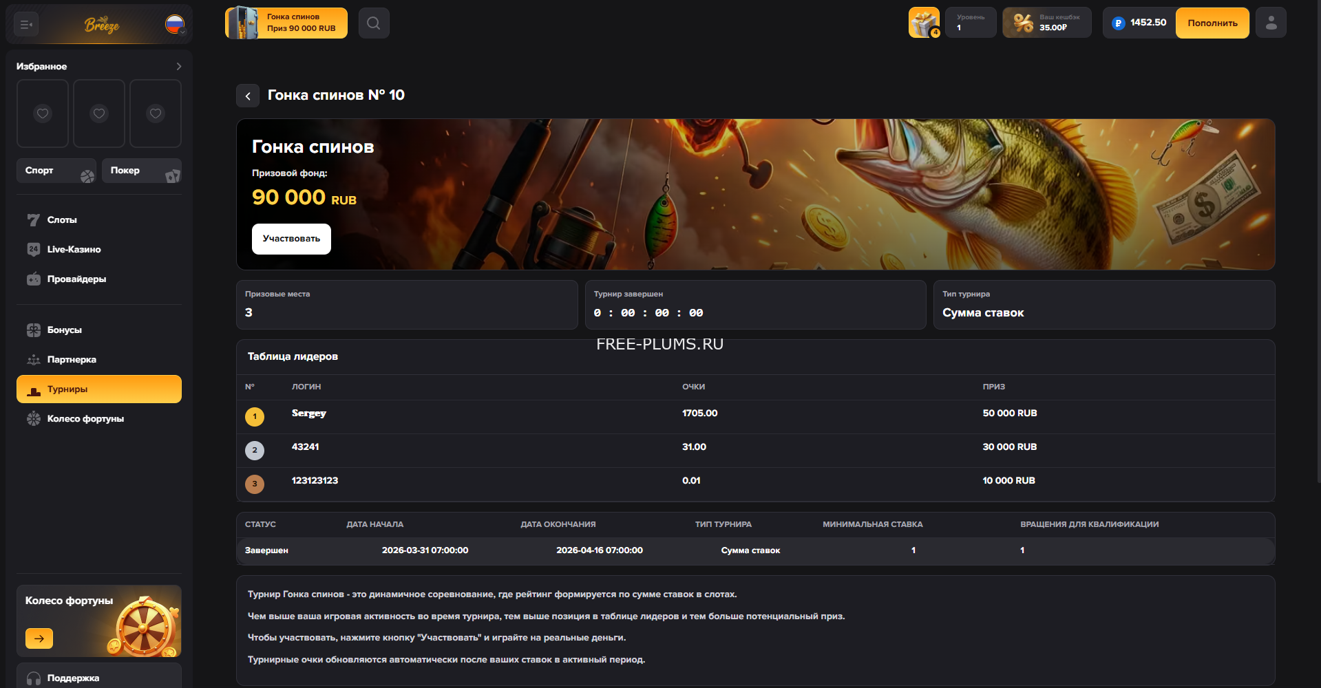The width and height of the screenshot is (1321, 688).
Task: Open the search magnifier icon
Action: coord(374,23)
